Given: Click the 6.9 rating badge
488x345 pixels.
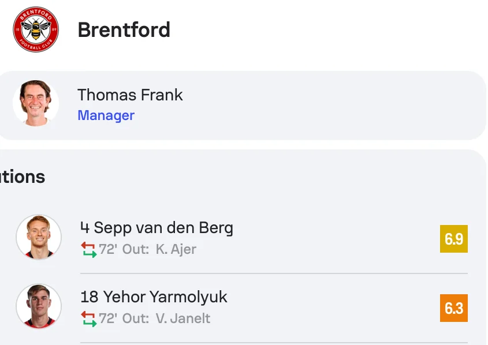Looking at the screenshot, I should [453, 239].
